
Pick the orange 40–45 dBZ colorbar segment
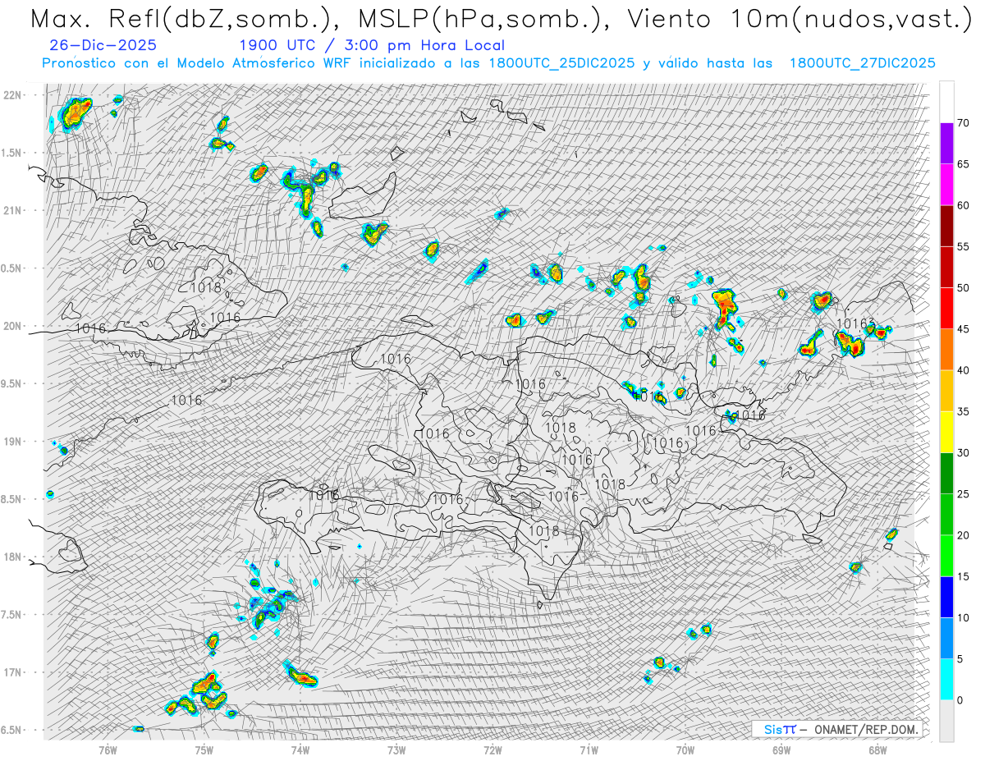click(x=946, y=350)
